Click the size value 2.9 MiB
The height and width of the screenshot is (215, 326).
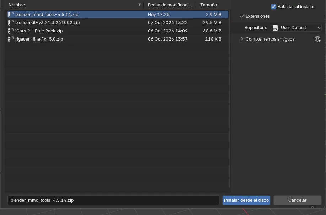point(214,14)
